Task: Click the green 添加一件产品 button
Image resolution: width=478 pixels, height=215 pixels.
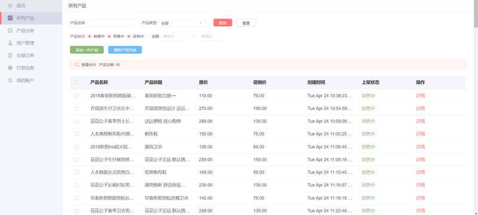Action: [x=87, y=50]
